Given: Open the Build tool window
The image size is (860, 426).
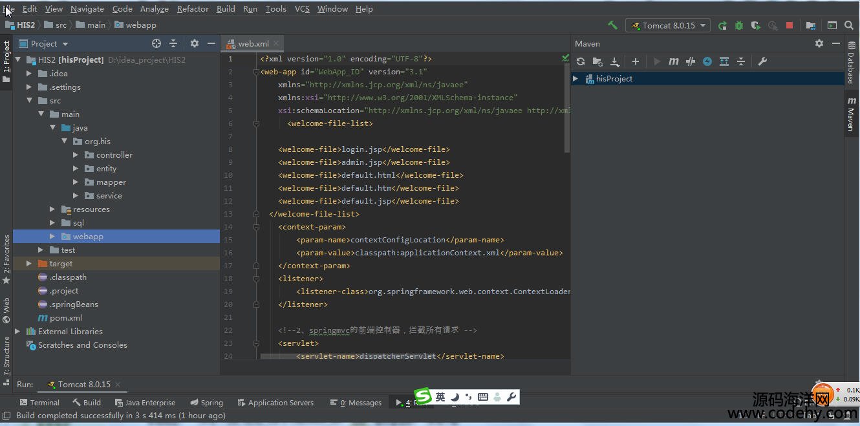Looking at the screenshot, I should coord(87,402).
